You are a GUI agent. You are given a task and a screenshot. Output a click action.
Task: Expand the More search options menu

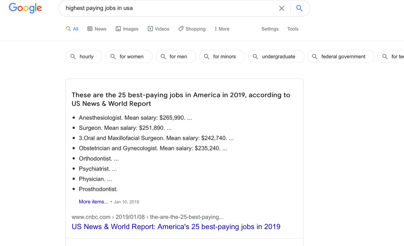point(222,29)
